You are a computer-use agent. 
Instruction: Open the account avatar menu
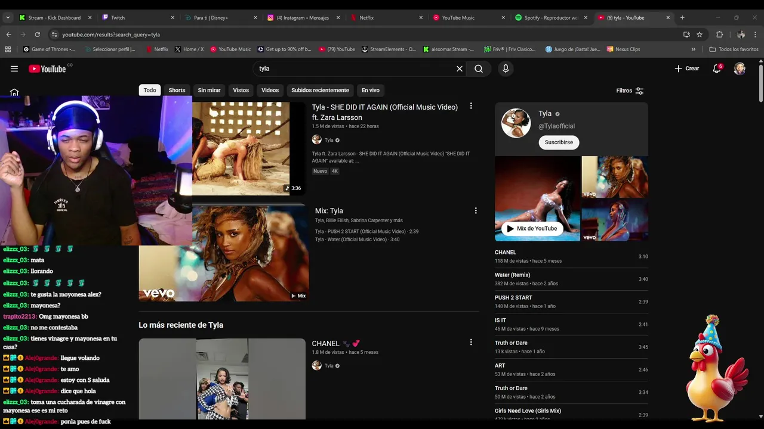tap(740, 69)
